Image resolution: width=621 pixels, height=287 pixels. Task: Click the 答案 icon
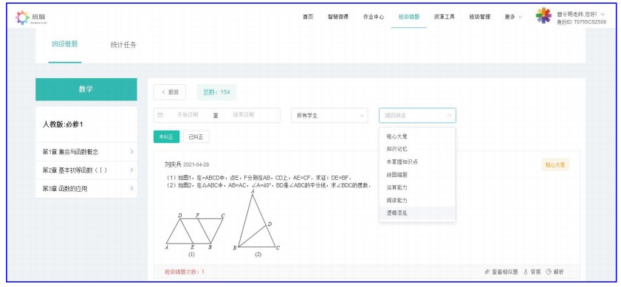526,272
